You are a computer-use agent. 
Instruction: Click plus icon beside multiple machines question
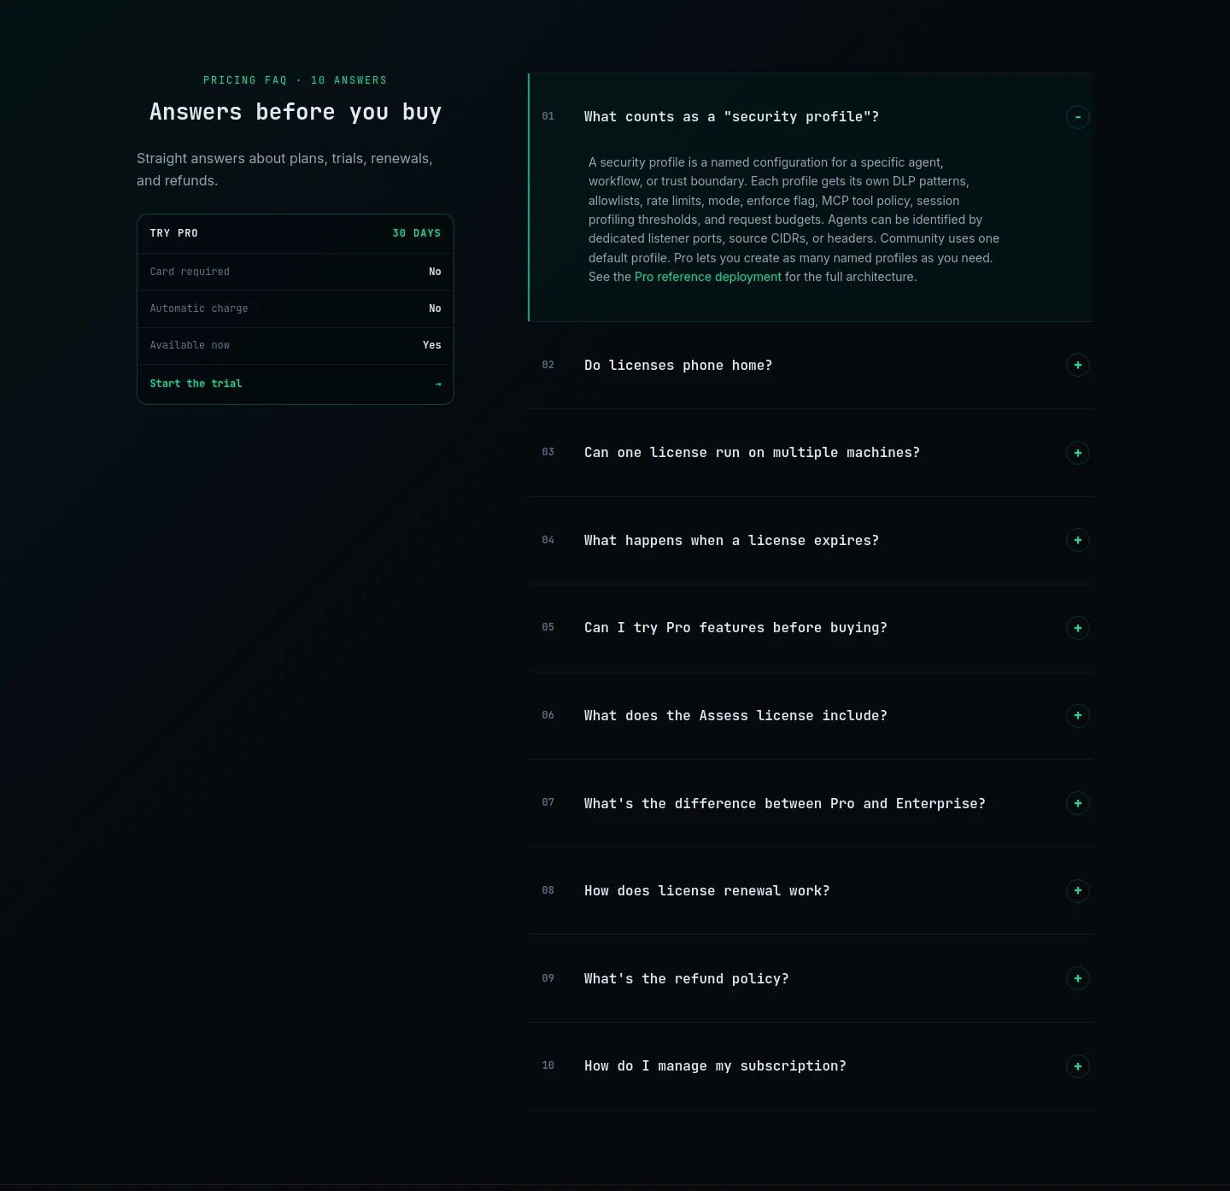pyautogui.click(x=1078, y=453)
